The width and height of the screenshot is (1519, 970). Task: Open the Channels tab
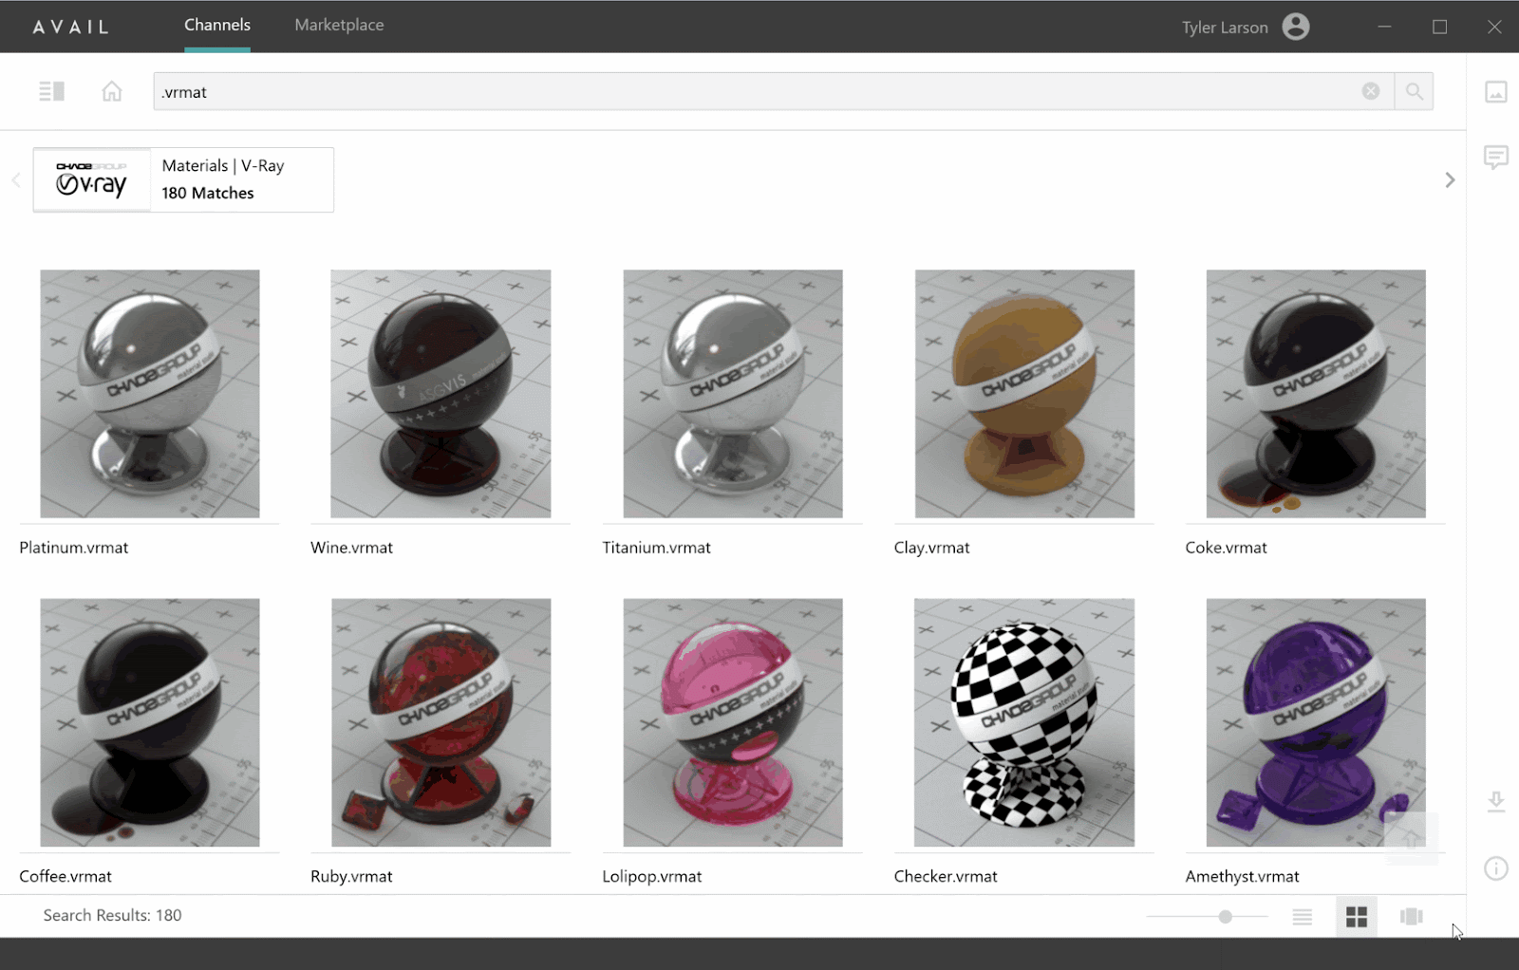point(217,26)
